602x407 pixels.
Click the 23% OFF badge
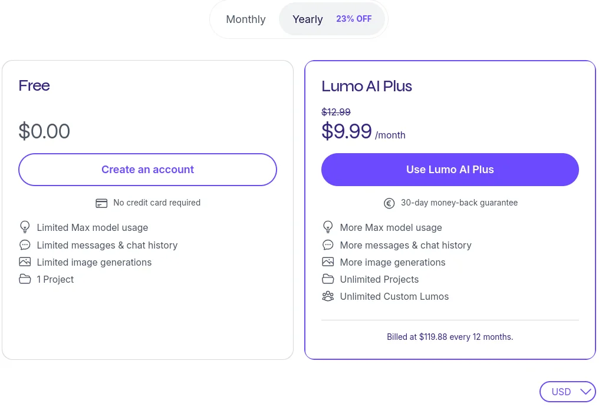[354, 19]
